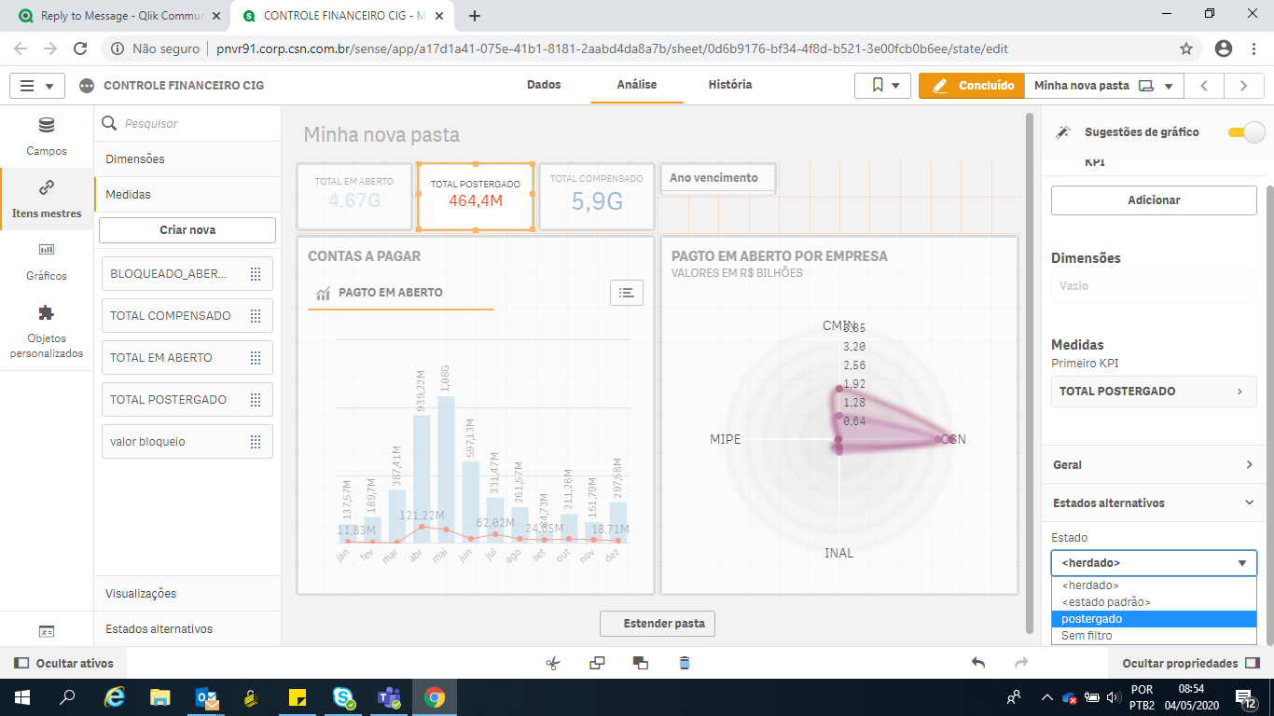Click the undo arrow icon

point(977,663)
